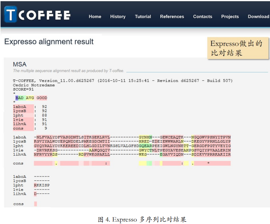Go to the Home page
This screenshot has width=270, height=224.
coord(95,17)
